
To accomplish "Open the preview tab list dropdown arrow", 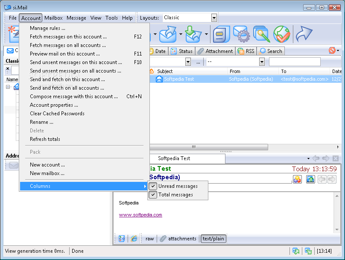I will click(308, 158).
